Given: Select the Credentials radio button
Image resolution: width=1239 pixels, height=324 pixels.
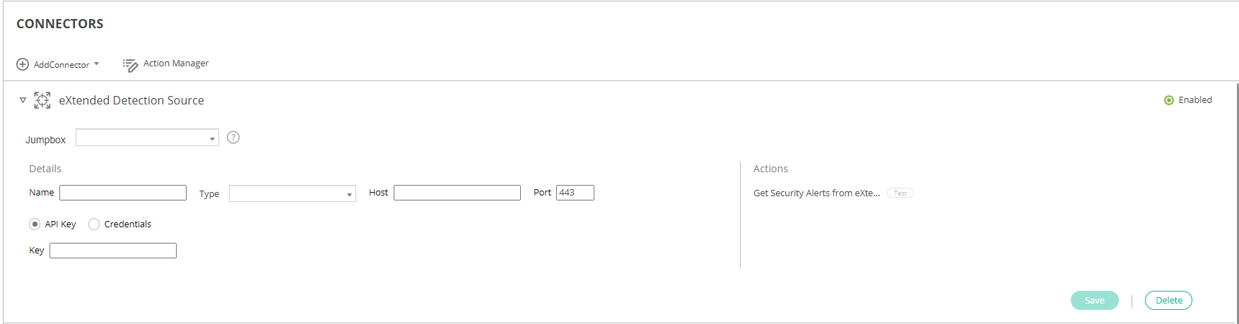Looking at the screenshot, I should click(x=94, y=224).
